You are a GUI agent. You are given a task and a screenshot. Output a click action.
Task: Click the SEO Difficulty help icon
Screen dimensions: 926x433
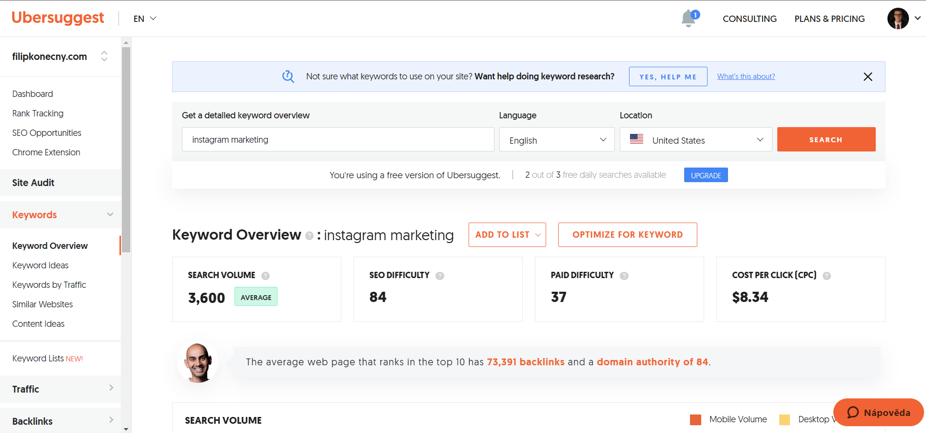point(440,276)
